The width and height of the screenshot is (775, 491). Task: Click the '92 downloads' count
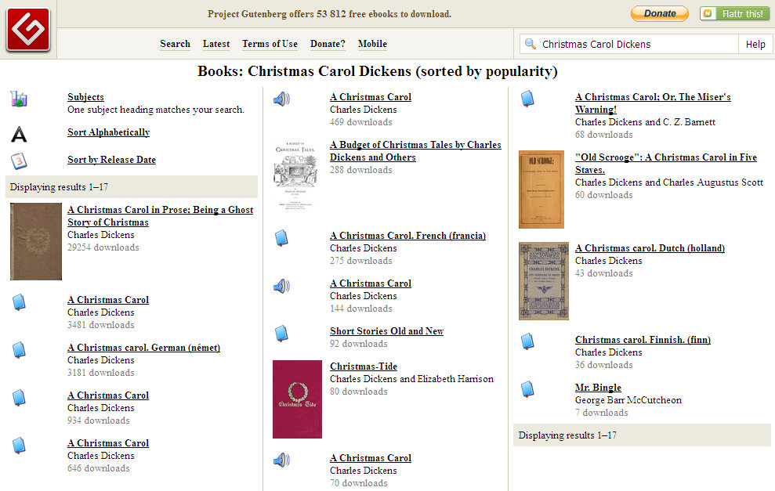358,344
